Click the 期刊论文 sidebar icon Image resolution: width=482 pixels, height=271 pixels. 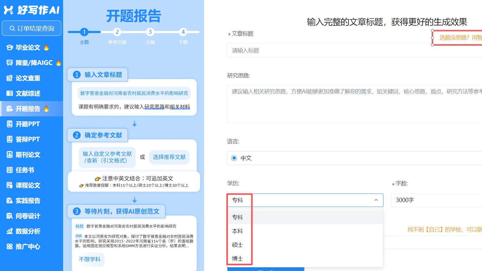tap(9, 155)
